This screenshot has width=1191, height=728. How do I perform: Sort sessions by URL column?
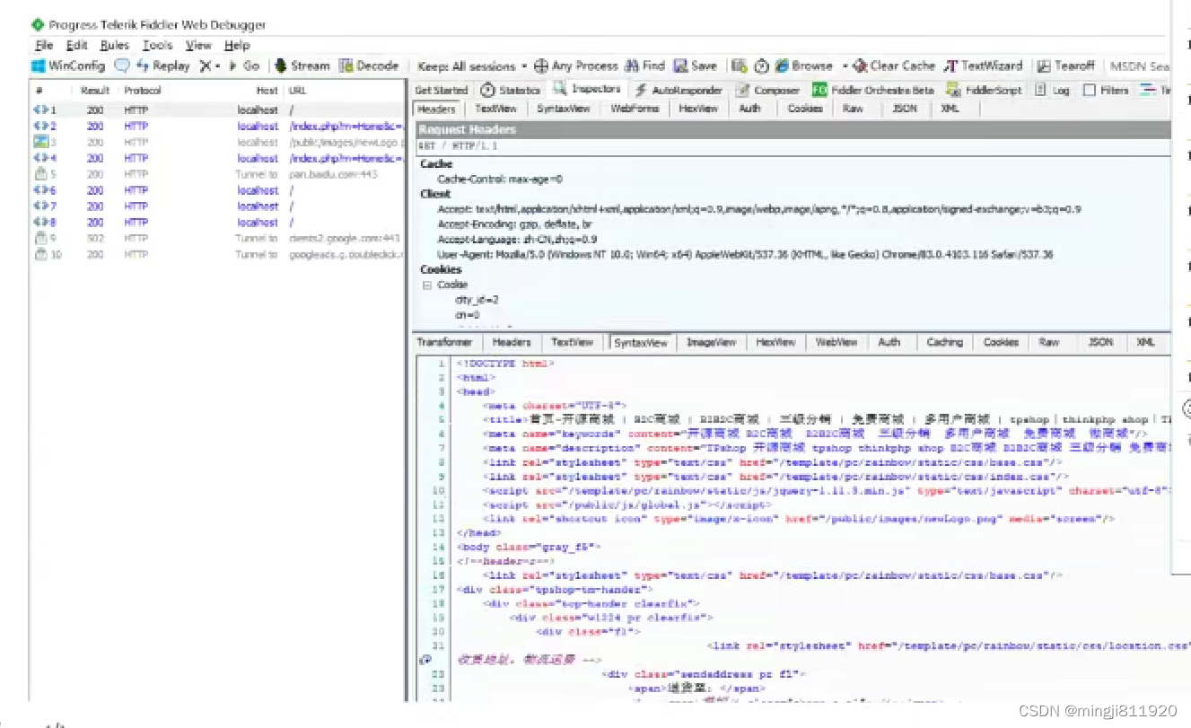(x=298, y=90)
